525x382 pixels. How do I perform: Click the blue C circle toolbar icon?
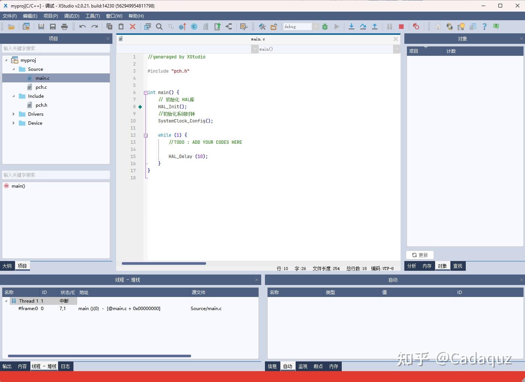(x=194, y=27)
